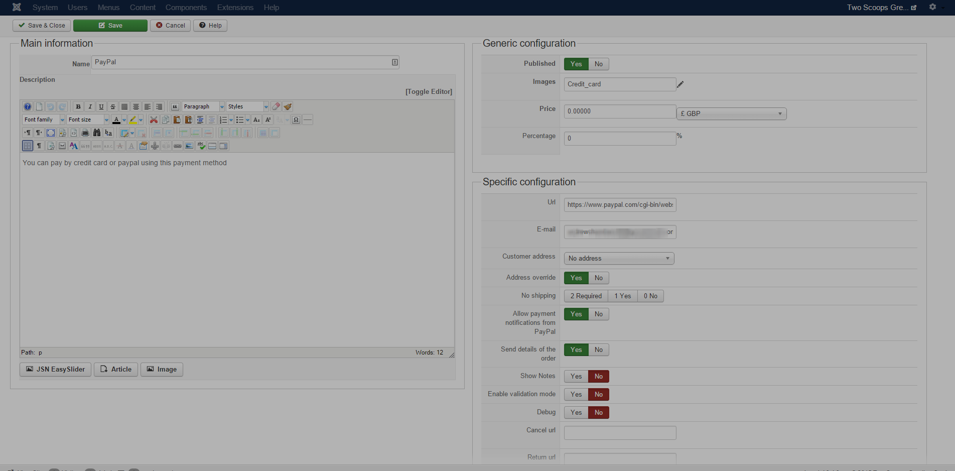Open the Extensions menu
The height and width of the screenshot is (471, 955).
coord(235,8)
